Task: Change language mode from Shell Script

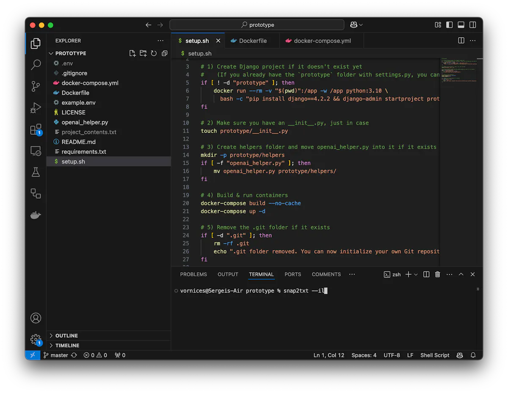Action: point(435,355)
